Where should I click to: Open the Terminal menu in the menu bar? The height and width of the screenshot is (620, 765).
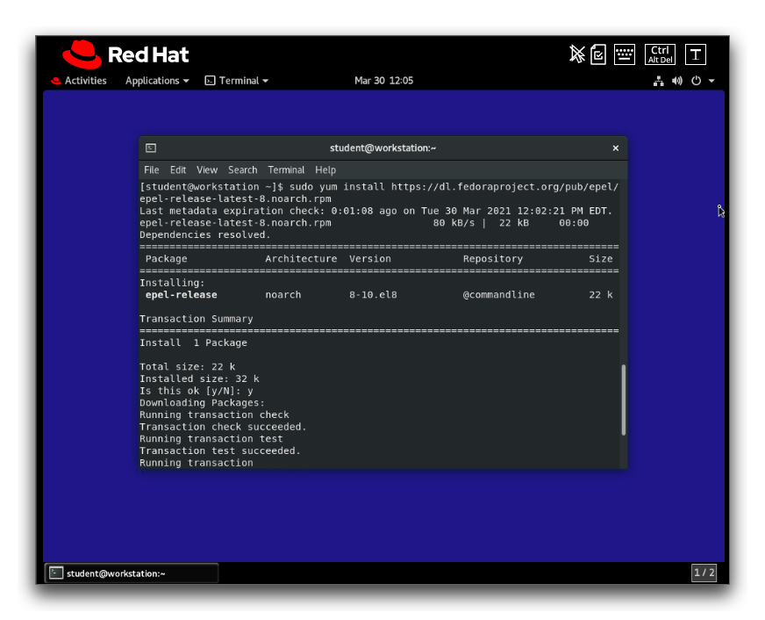286,169
